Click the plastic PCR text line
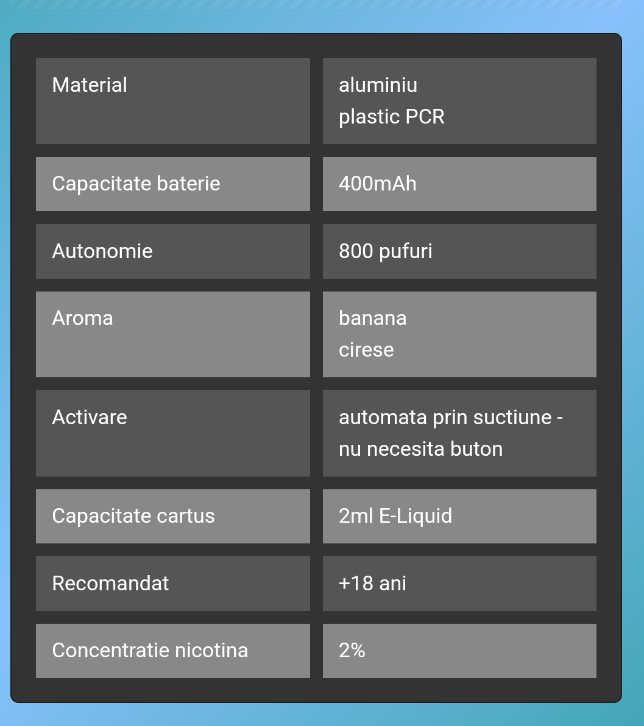This screenshot has width=644, height=726. point(392,117)
